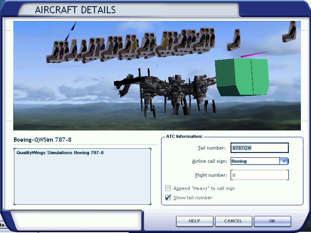This screenshot has width=311, height=233.
Task: Click the Boeing-QWSim 787-8 aircraft name heading
Action: [x=42, y=139]
